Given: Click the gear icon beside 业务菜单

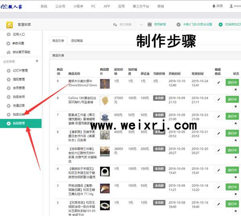Looking at the screenshot, I should coord(37,61).
